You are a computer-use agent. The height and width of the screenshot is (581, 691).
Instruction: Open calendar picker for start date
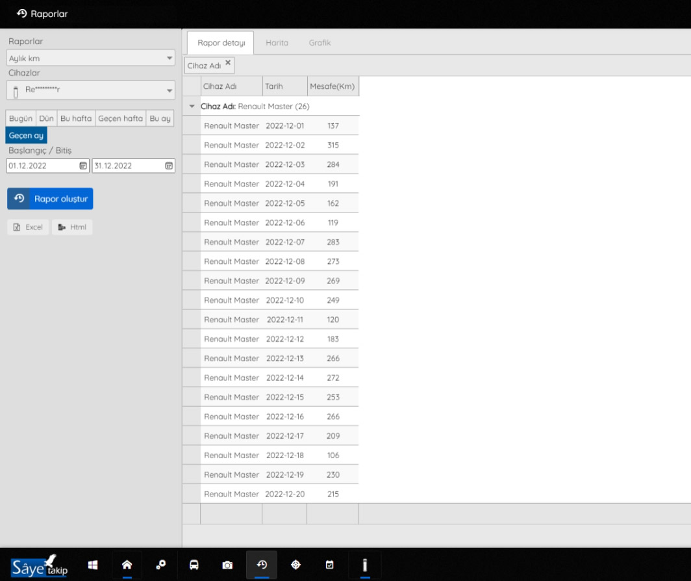coord(83,166)
